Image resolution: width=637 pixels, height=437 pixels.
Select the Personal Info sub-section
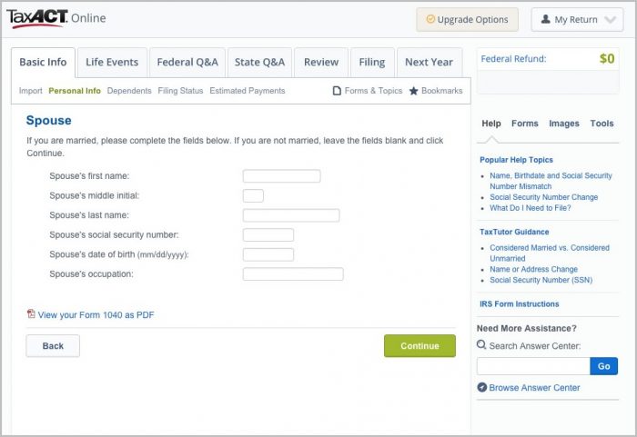click(x=75, y=91)
